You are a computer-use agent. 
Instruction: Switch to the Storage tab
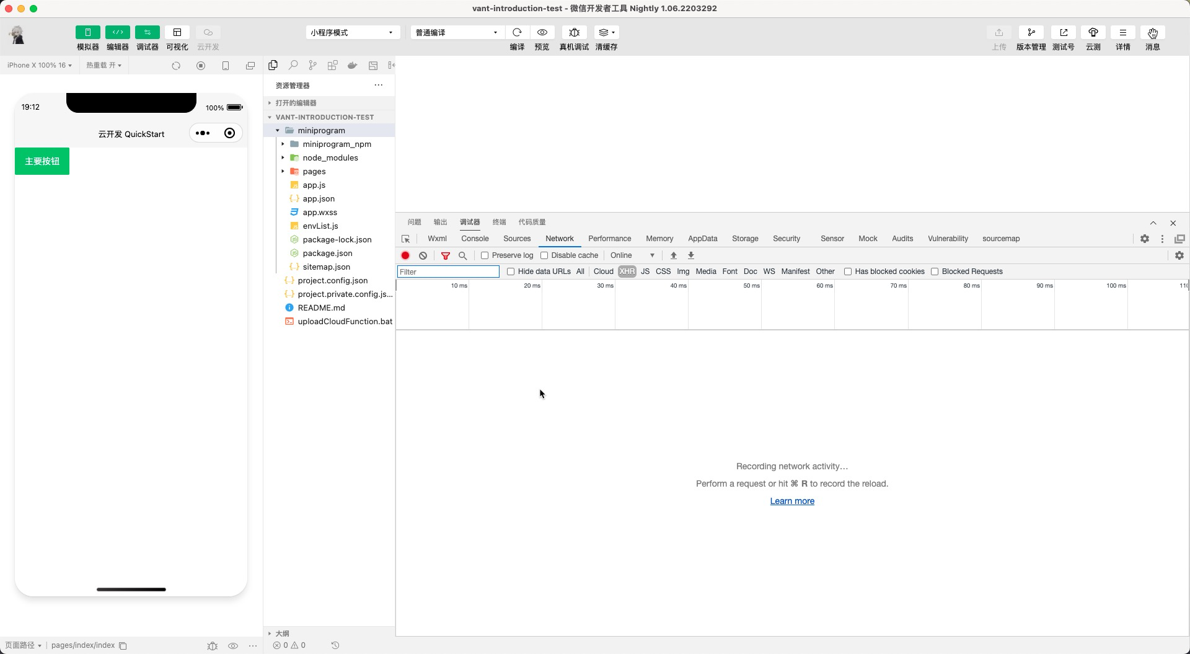(x=745, y=239)
